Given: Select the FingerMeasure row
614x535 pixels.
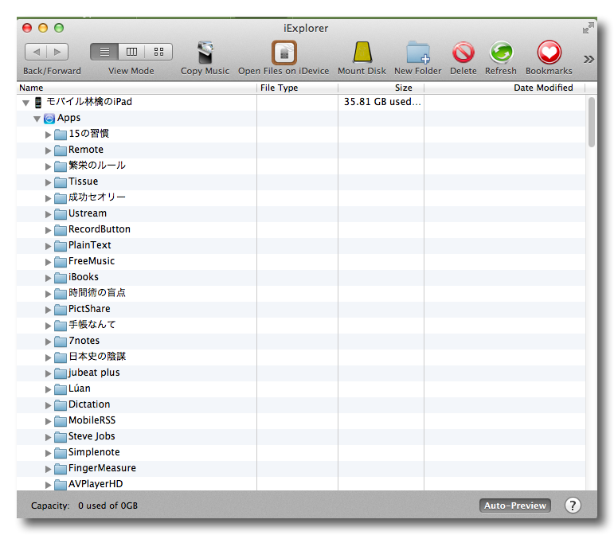Looking at the screenshot, I should (301, 468).
